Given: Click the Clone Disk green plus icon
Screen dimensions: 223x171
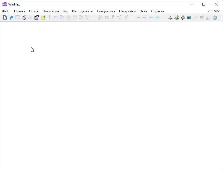Looking at the screenshot, I should click(177, 18).
